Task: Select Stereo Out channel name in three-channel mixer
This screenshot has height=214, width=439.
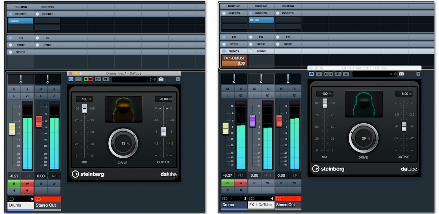Action: 288,204
